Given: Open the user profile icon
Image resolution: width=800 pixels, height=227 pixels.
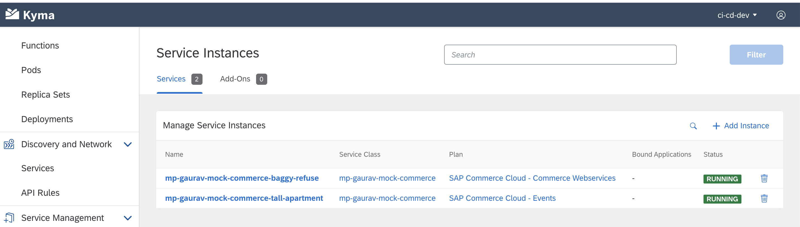Looking at the screenshot, I should click(x=781, y=15).
